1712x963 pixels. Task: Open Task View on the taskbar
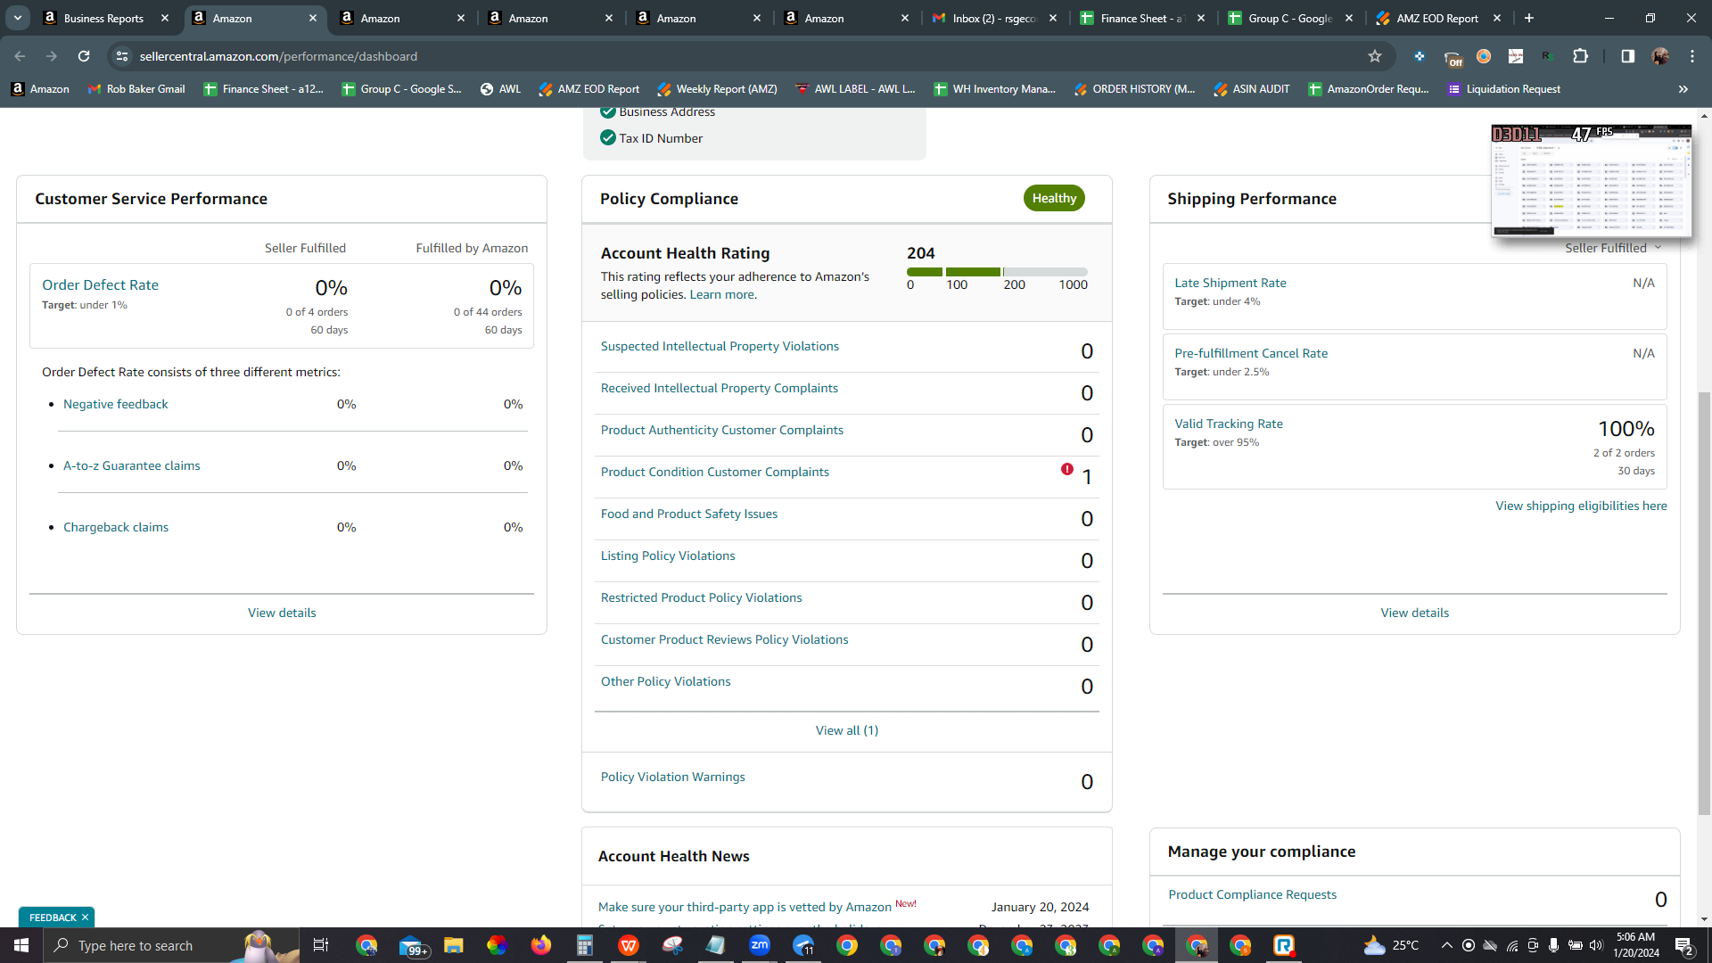click(x=321, y=945)
